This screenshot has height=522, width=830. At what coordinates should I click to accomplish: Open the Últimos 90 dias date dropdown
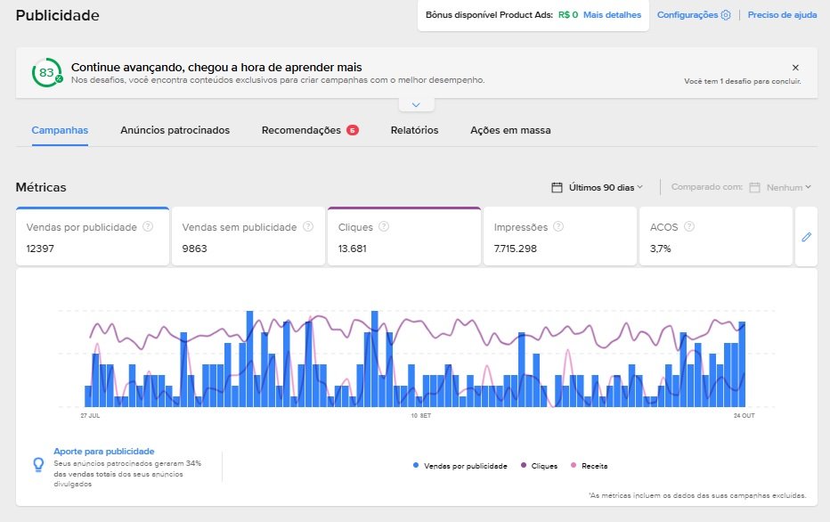tap(598, 187)
